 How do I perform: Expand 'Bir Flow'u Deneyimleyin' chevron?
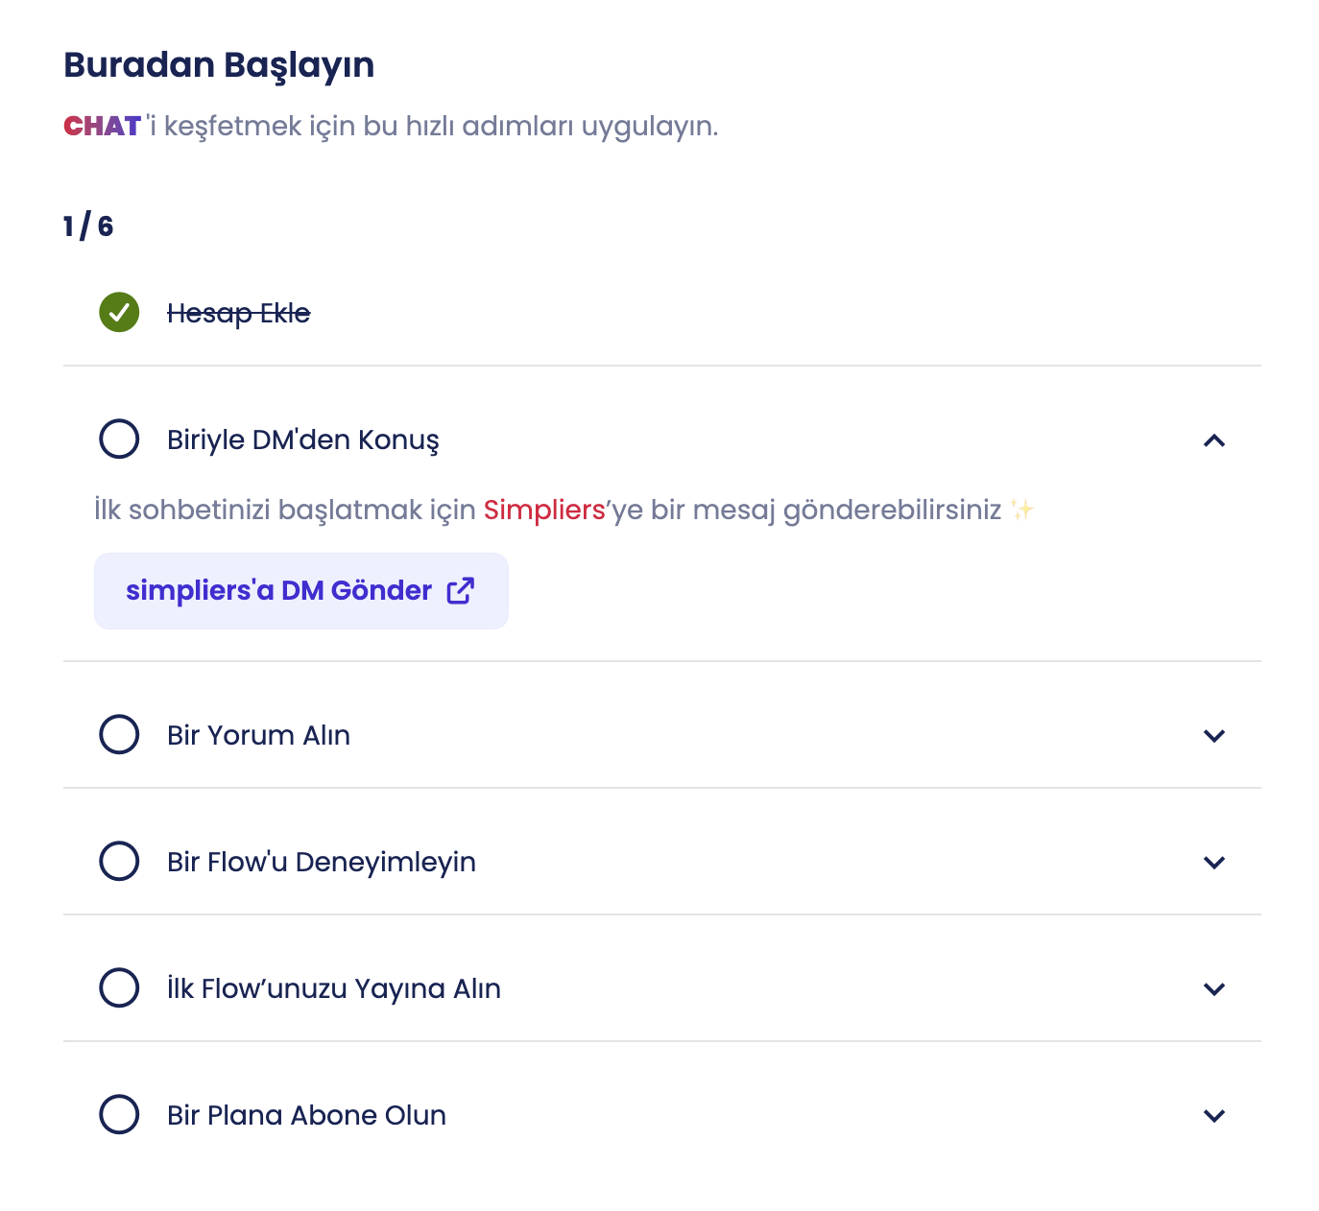click(x=1214, y=863)
